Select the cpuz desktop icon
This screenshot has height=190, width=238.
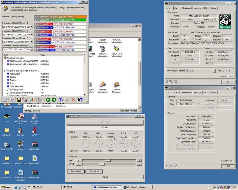[7, 118]
